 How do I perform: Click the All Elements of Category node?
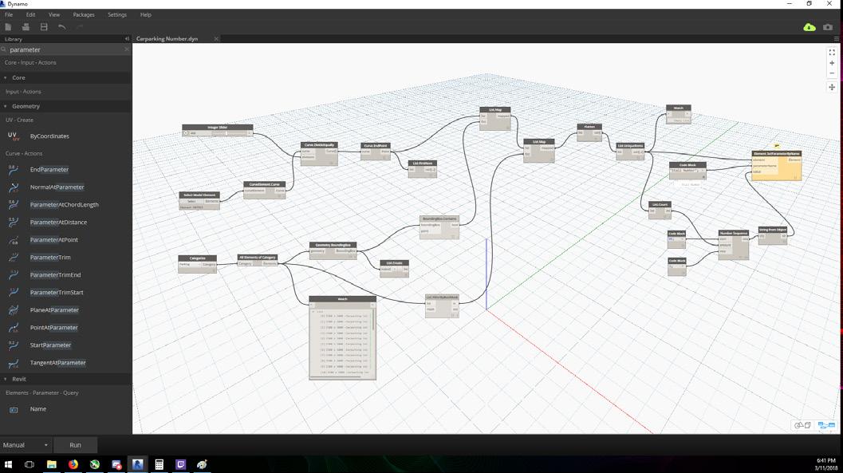pyautogui.click(x=258, y=260)
